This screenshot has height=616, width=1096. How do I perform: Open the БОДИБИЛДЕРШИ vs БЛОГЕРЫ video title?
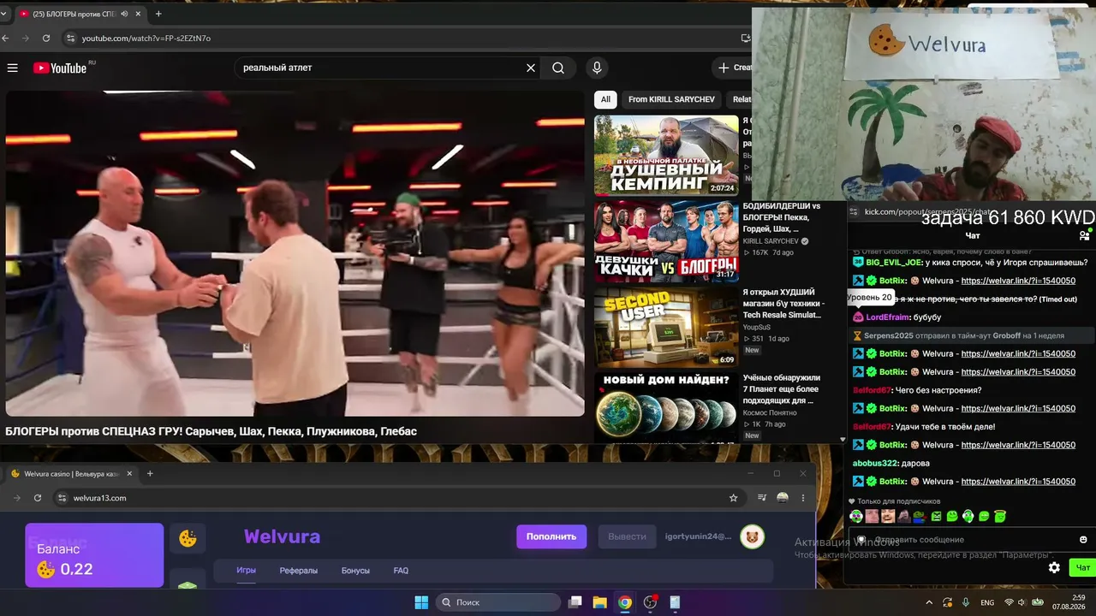pos(783,217)
